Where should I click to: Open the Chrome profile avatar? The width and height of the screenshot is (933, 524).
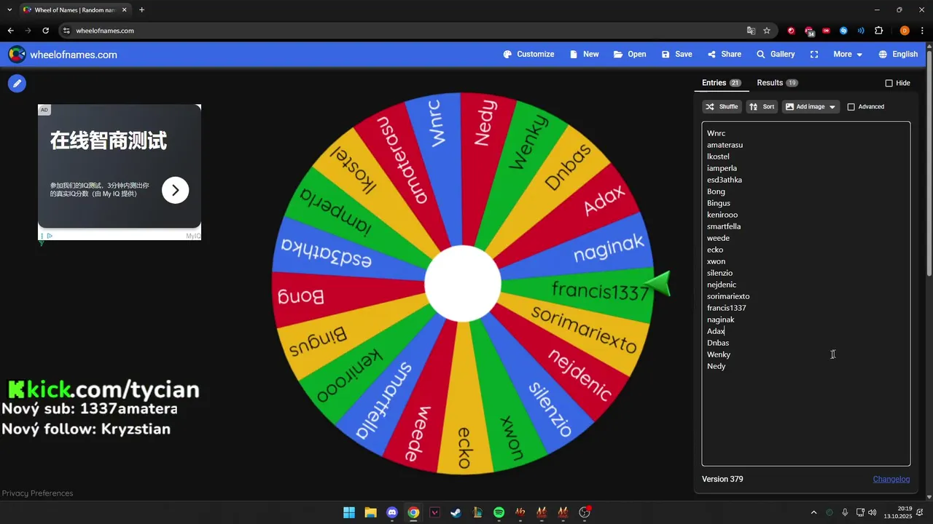(x=905, y=31)
